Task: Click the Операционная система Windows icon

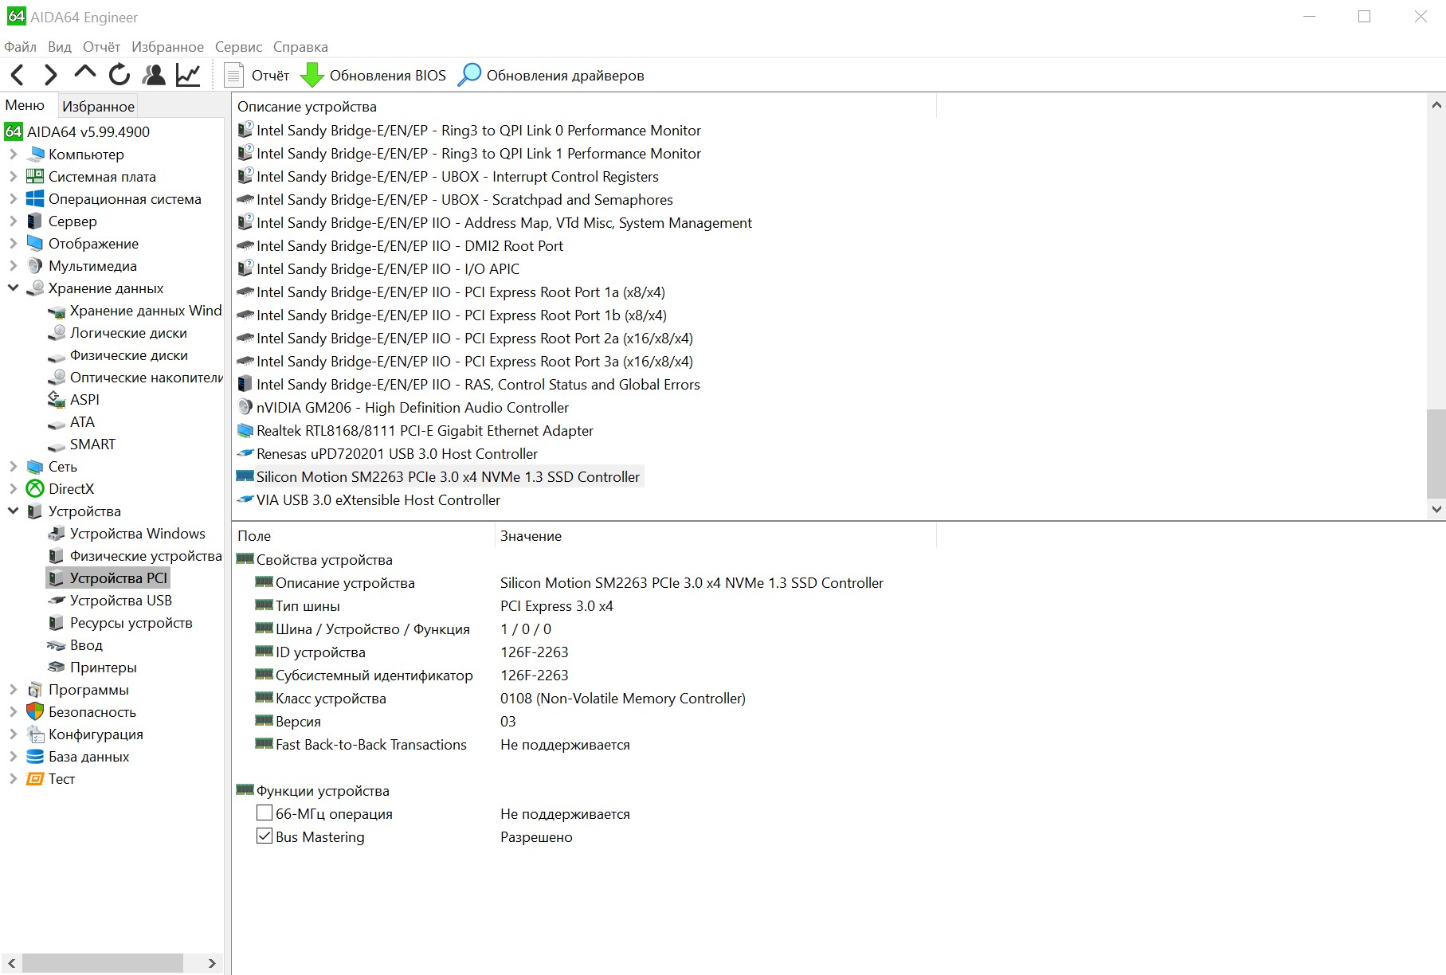Action: click(x=35, y=198)
